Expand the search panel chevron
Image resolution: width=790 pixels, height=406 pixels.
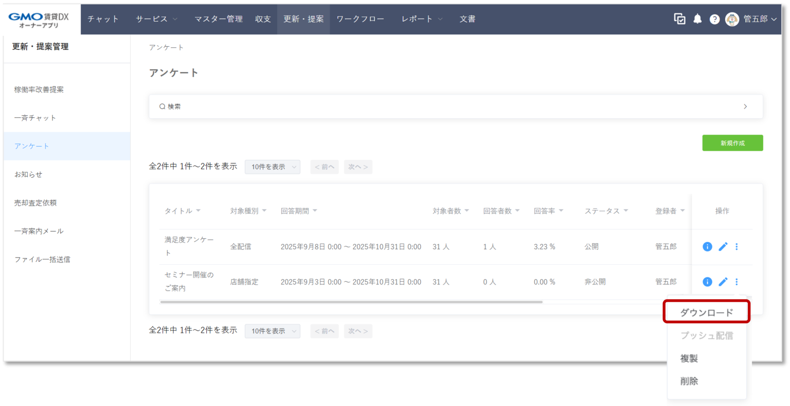(x=745, y=106)
